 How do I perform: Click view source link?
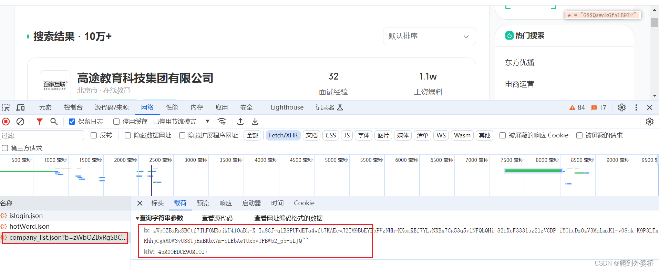[x=217, y=218]
